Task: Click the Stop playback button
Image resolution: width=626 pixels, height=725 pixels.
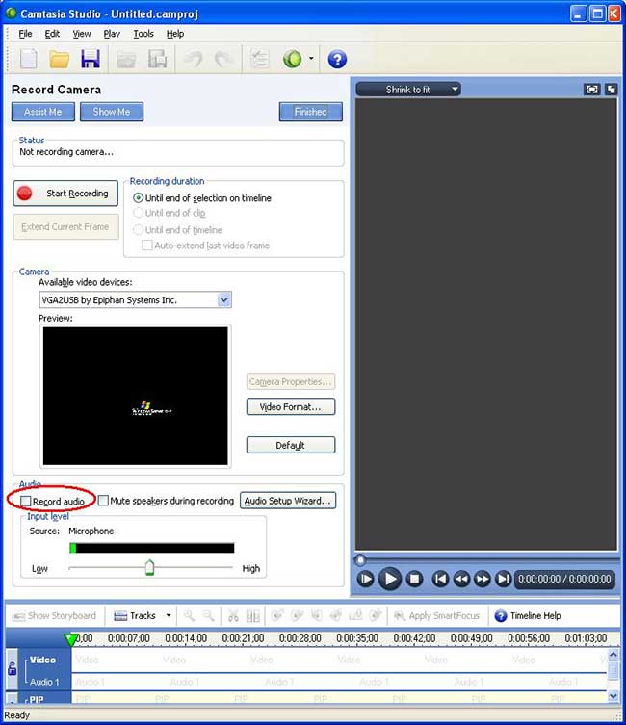Action: pos(414,579)
